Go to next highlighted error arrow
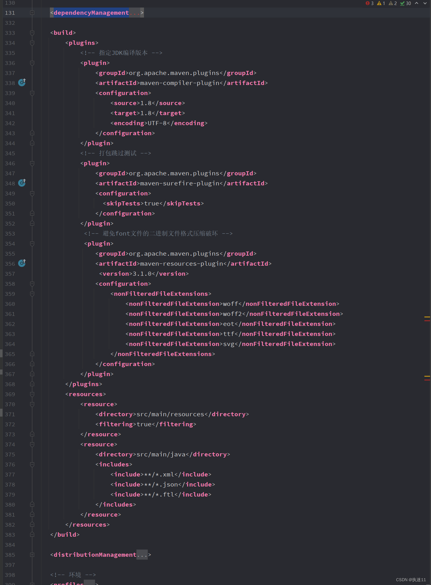431x585 pixels. 425,3
